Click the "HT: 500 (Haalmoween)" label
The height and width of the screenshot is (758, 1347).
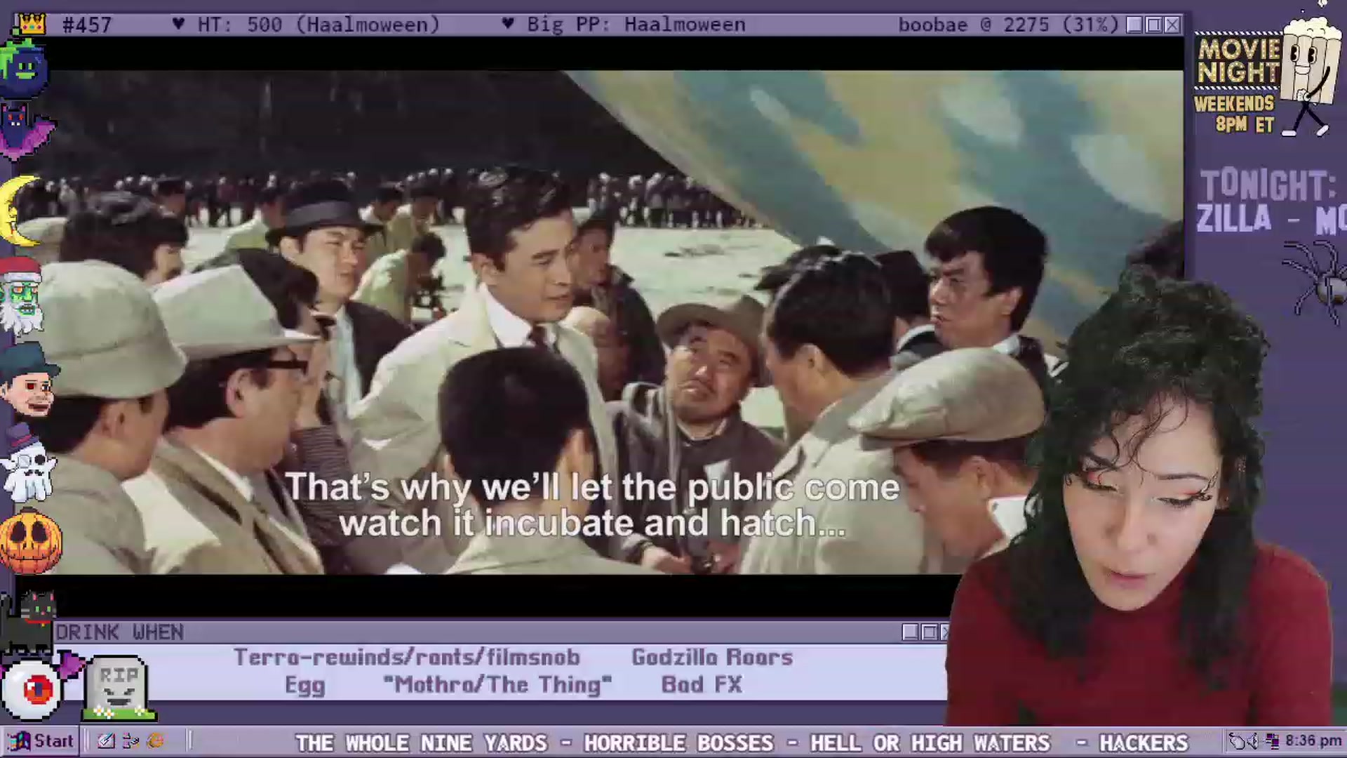click(318, 25)
